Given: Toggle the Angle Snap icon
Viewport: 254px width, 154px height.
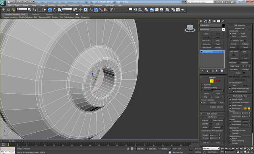Looking at the screenshot, I should pos(96,10).
